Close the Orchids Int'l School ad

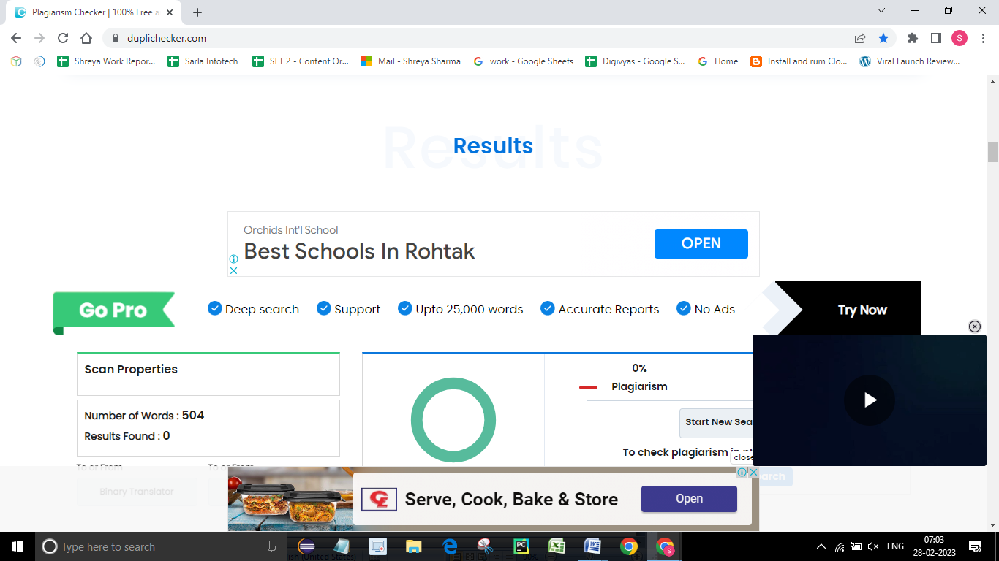[233, 270]
